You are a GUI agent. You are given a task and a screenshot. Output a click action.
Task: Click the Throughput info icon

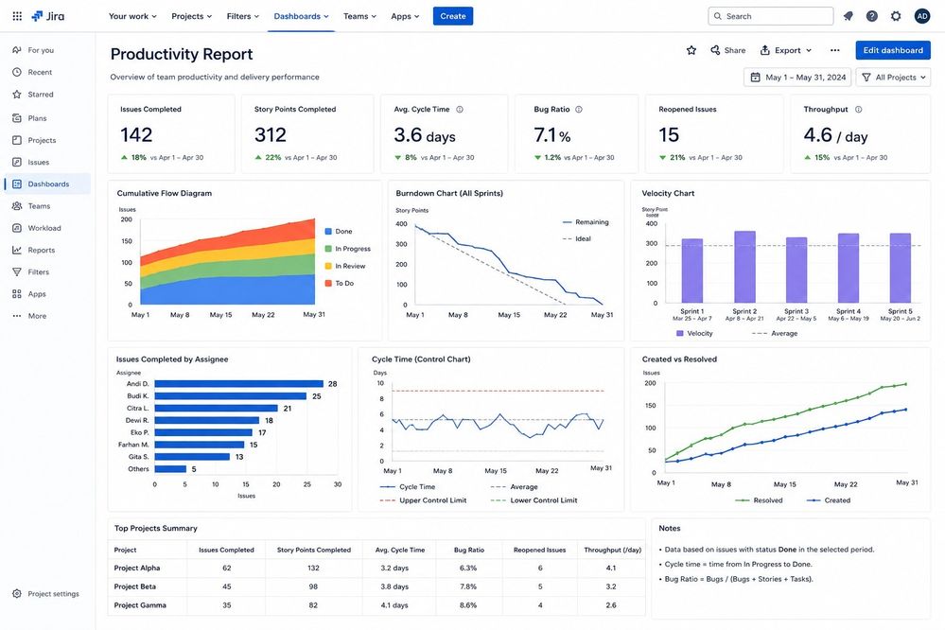click(x=859, y=110)
